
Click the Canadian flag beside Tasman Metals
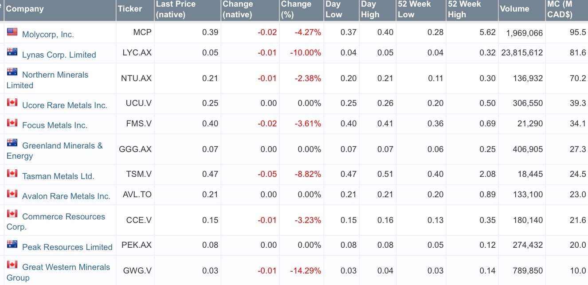pyautogui.click(x=12, y=174)
